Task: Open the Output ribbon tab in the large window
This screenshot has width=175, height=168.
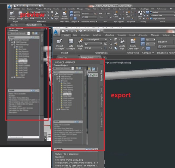Action: click(166, 35)
